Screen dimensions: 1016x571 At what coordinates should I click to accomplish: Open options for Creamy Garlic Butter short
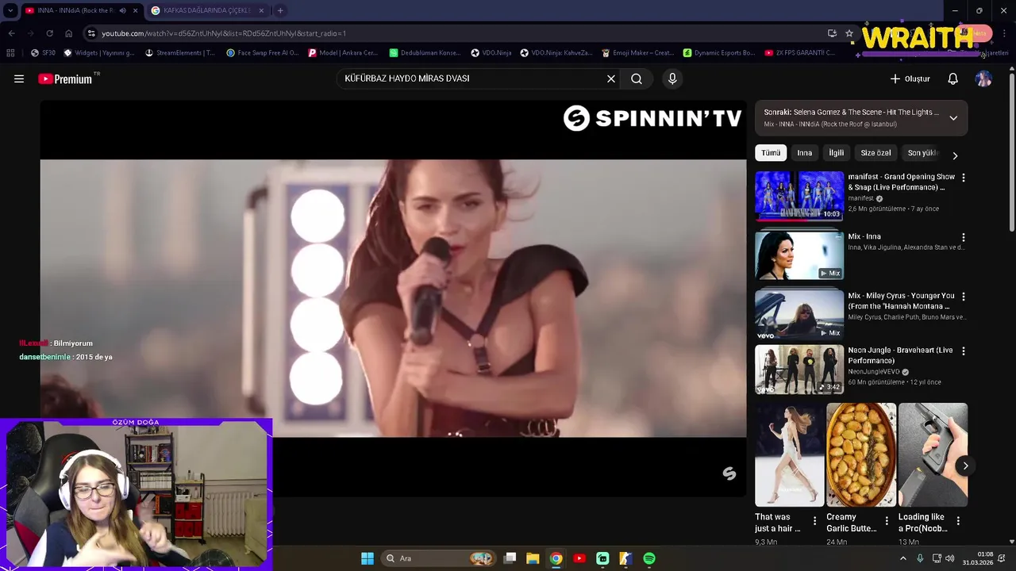pyautogui.click(x=887, y=521)
